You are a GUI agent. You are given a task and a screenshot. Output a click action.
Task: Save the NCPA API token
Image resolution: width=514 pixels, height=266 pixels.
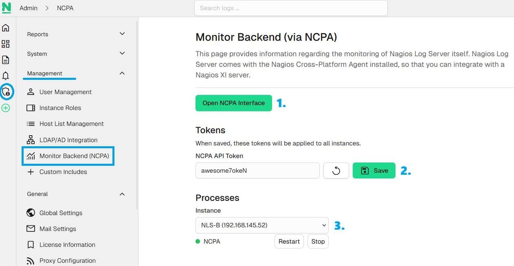[x=374, y=171]
